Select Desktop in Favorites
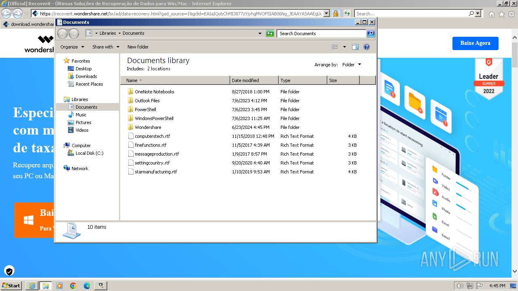The height and width of the screenshot is (291, 518). [83, 69]
